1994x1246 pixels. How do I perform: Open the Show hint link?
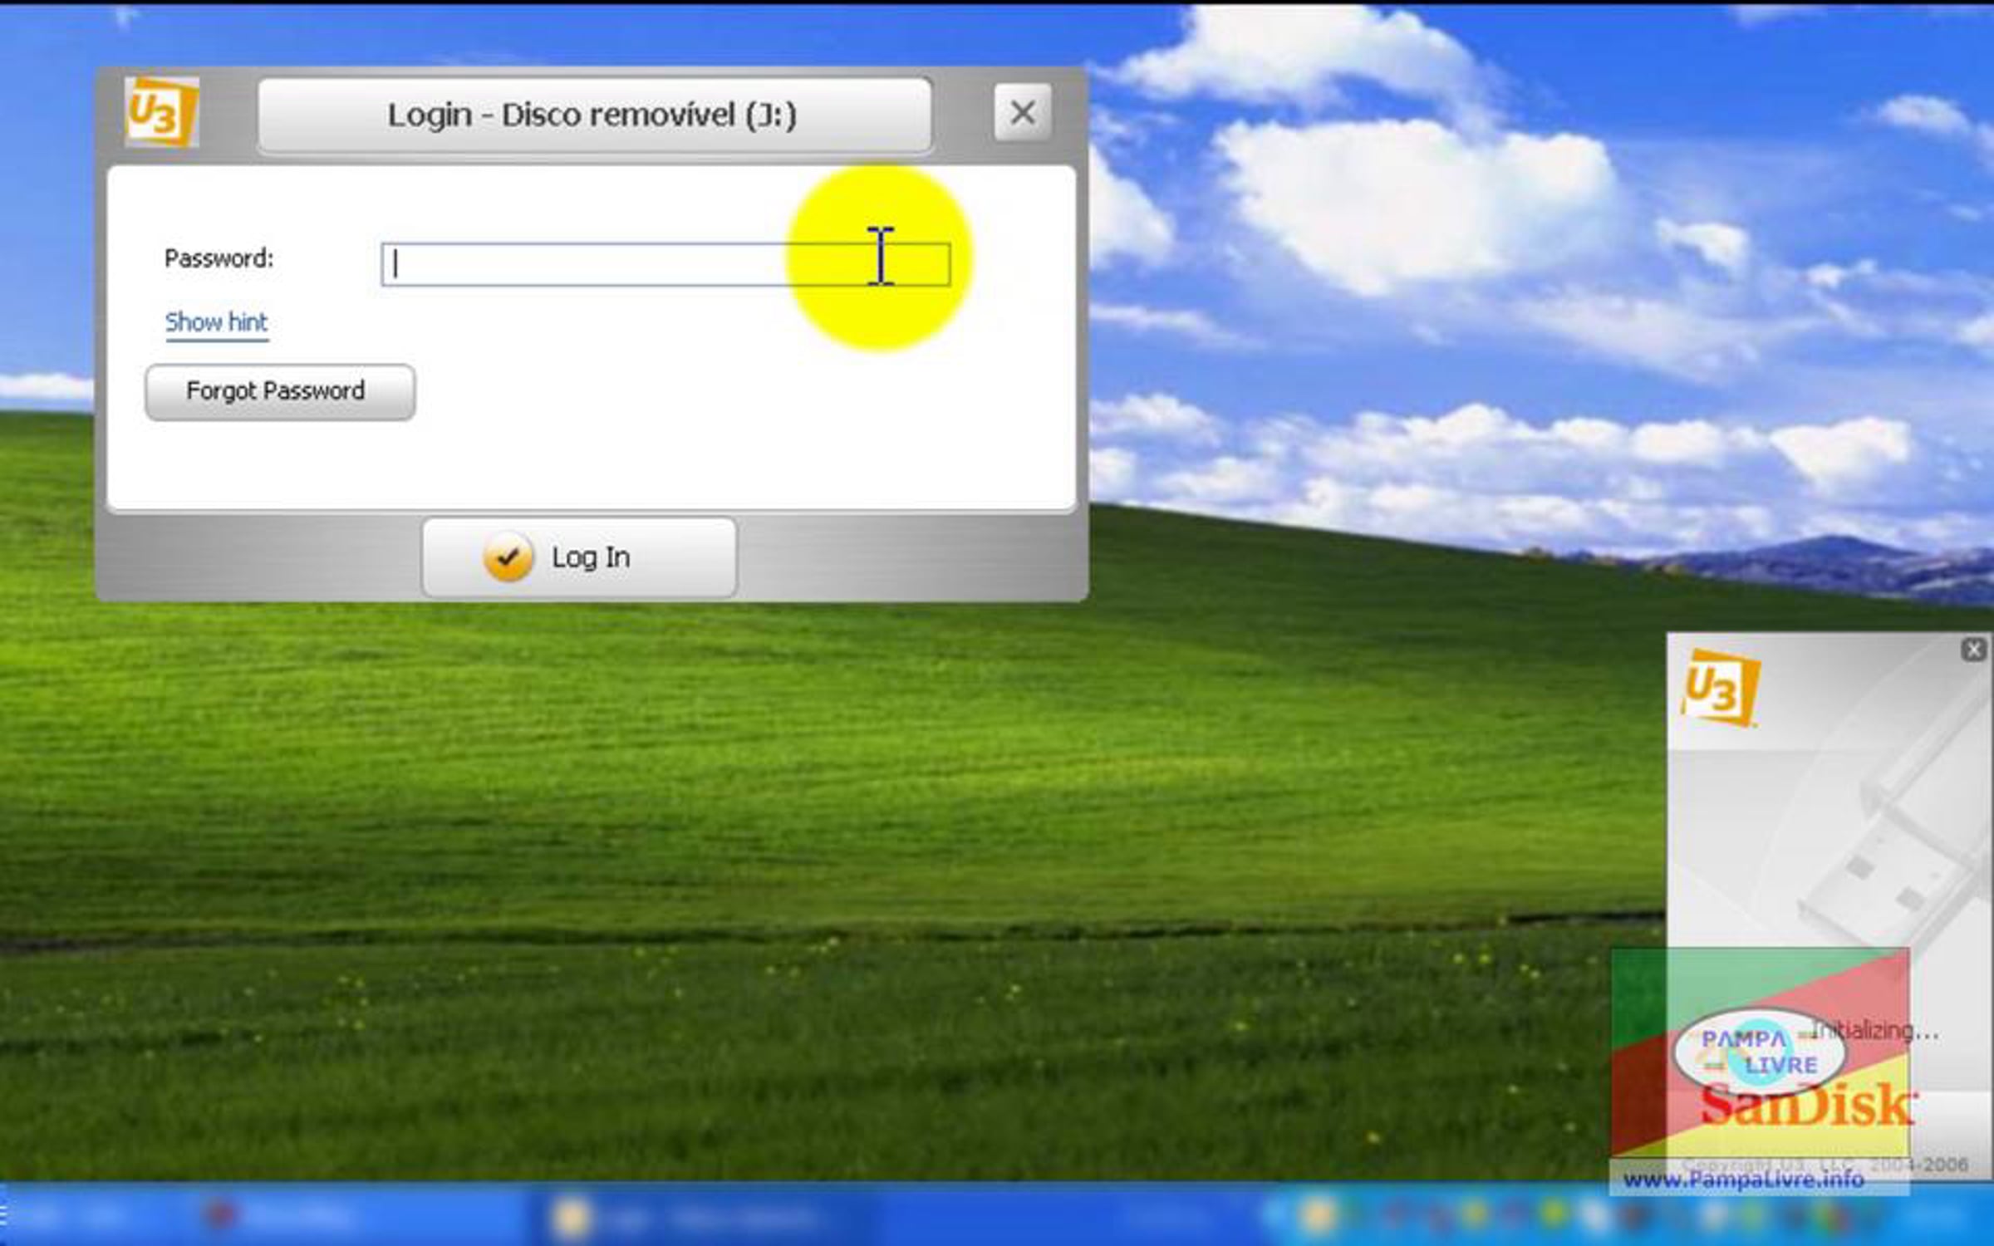(x=216, y=322)
